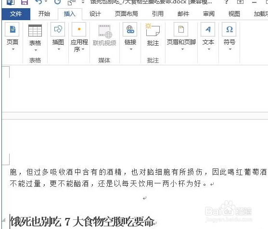The height and width of the screenshot is (229, 268).
Task: Click the line starting 胞，但过多吸收酒中
Action: (x=138, y=172)
